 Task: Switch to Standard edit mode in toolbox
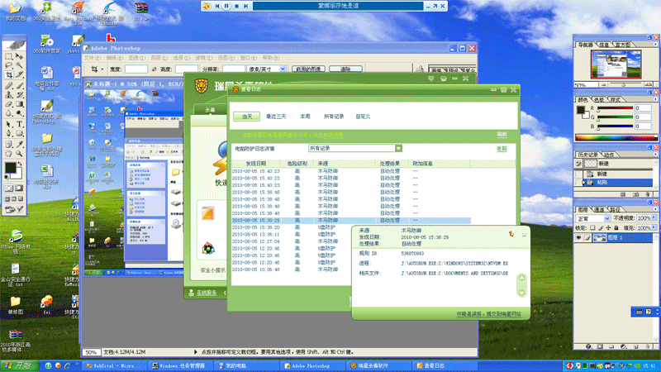9,188
